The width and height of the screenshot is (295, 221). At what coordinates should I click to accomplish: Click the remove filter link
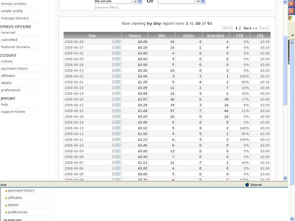pos(106,7)
